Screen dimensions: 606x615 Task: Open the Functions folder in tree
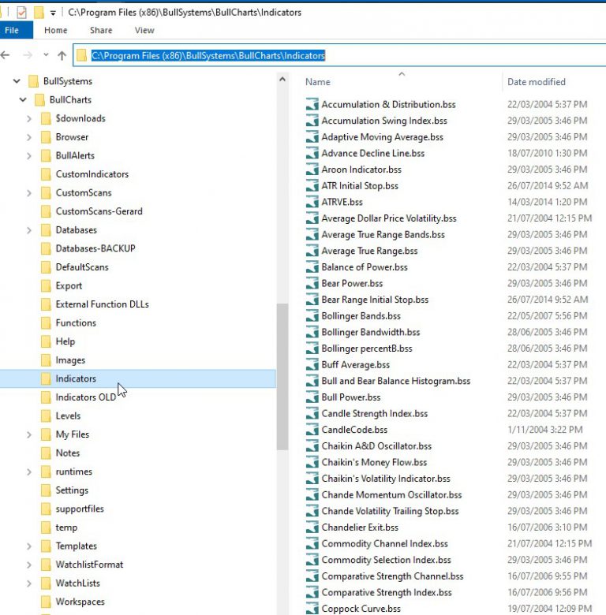point(76,322)
